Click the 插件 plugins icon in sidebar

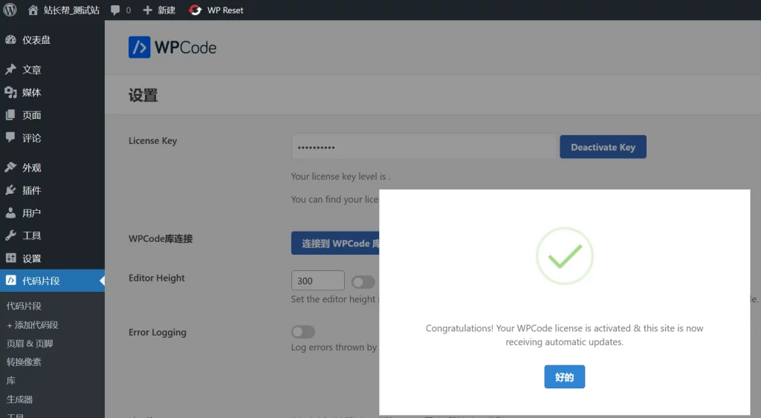tap(10, 191)
